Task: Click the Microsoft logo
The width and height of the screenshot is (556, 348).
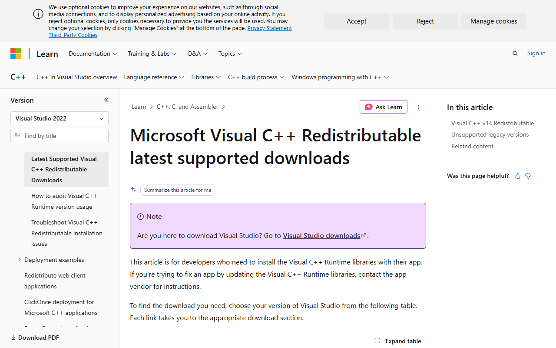Action: 16,54
